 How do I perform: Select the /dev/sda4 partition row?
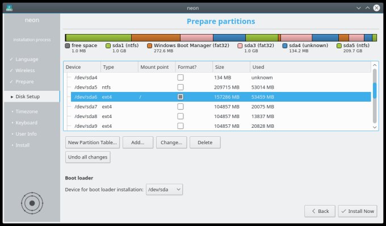click(x=221, y=78)
